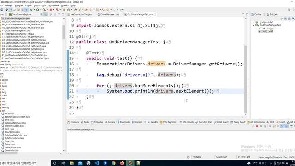Open the Debug button dropdown arrow

point(34,10)
